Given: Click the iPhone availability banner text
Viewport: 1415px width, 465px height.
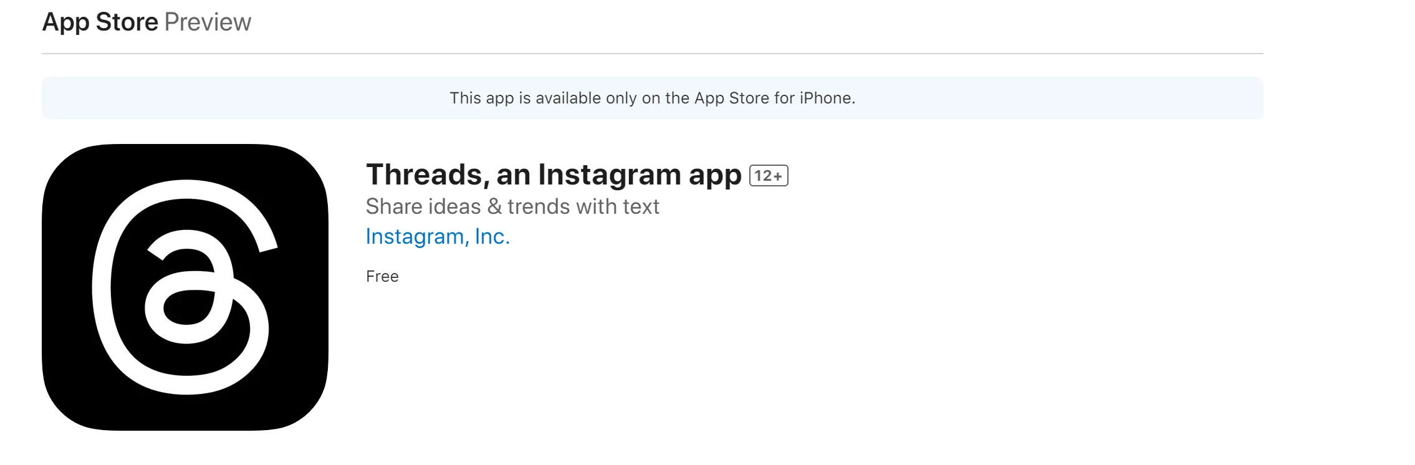Looking at the screenshot, I should (x=652, y=98).
